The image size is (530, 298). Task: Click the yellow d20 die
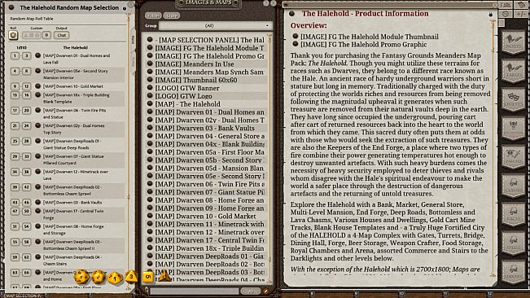(81, 277)
